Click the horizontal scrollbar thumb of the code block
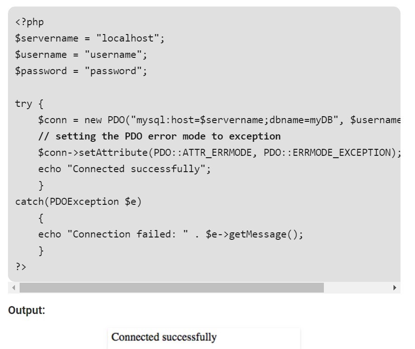 172,287
